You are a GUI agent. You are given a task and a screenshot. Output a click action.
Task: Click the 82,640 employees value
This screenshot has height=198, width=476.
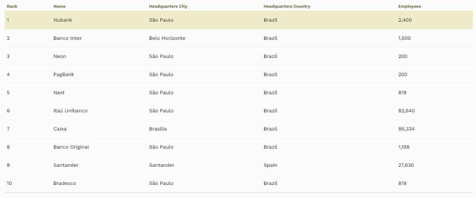pos(407,111)
